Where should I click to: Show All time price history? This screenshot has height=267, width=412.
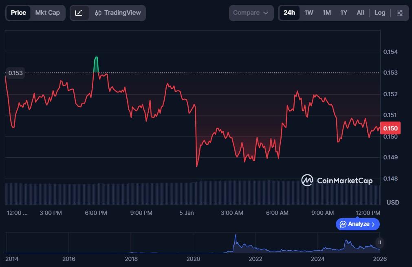tap(360, 13)
